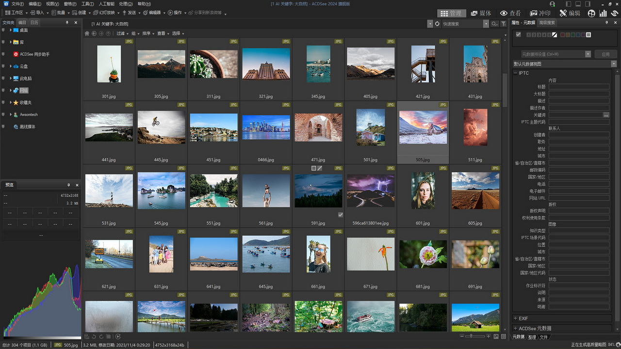Click the statistics bar chart icon
Image resolution: width=621 pixels, height=349 pixels.
coord(603,13)
